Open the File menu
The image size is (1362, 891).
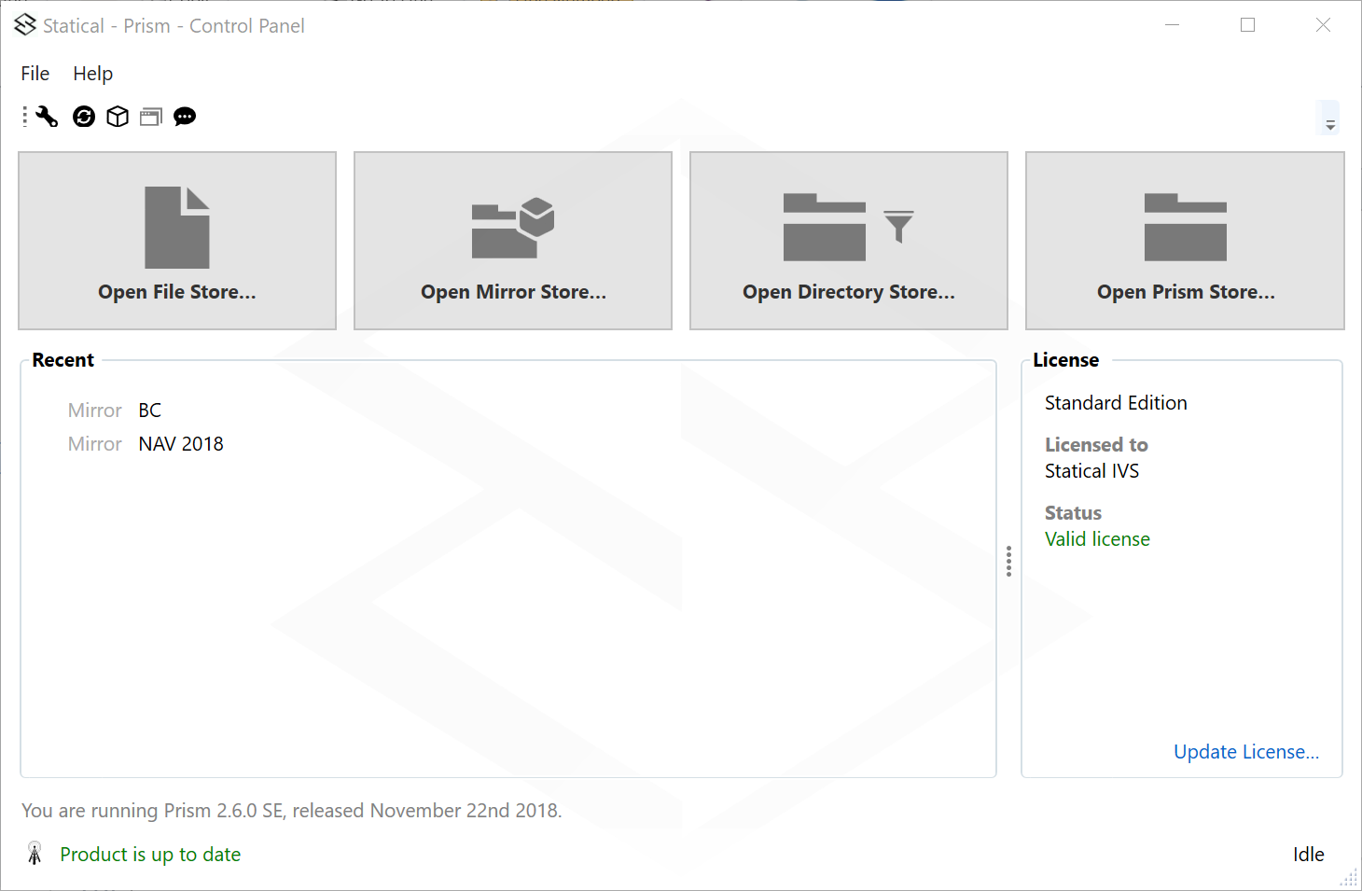coord(35,74)
